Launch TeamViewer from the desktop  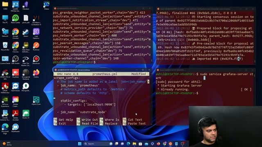(x=16, y=87)
